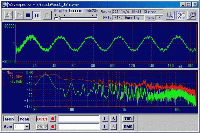Toggle the L/R channel select icon

(170, 15)
